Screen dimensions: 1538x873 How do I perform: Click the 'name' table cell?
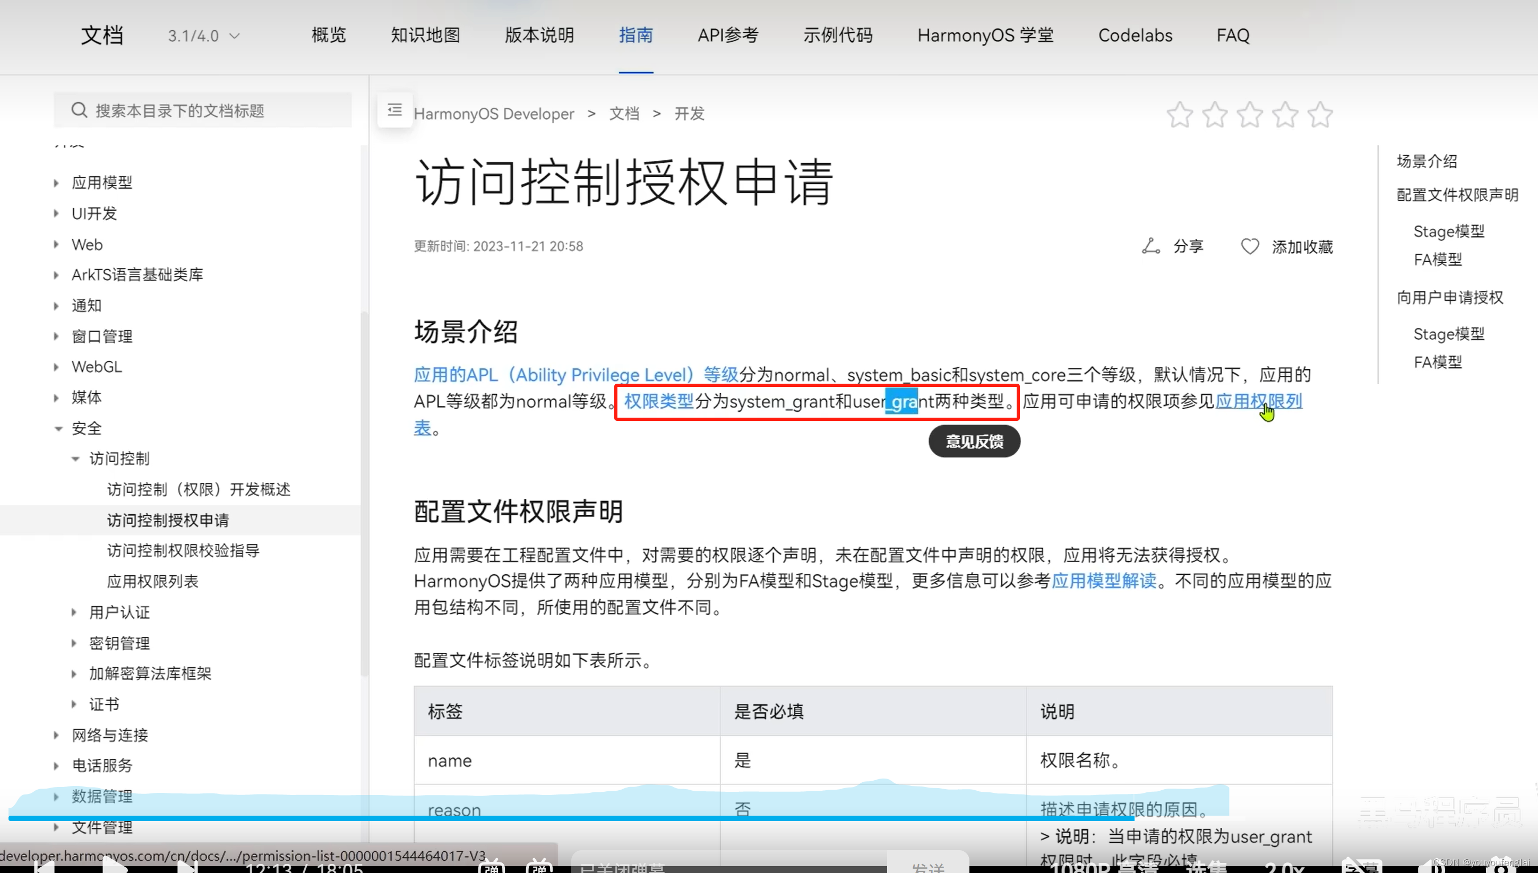[566, 760]
